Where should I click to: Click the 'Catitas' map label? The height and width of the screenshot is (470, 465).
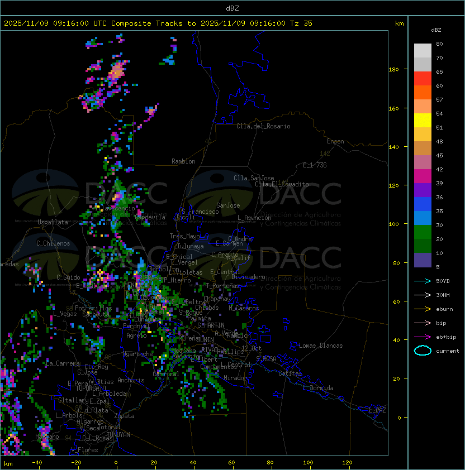290,373
